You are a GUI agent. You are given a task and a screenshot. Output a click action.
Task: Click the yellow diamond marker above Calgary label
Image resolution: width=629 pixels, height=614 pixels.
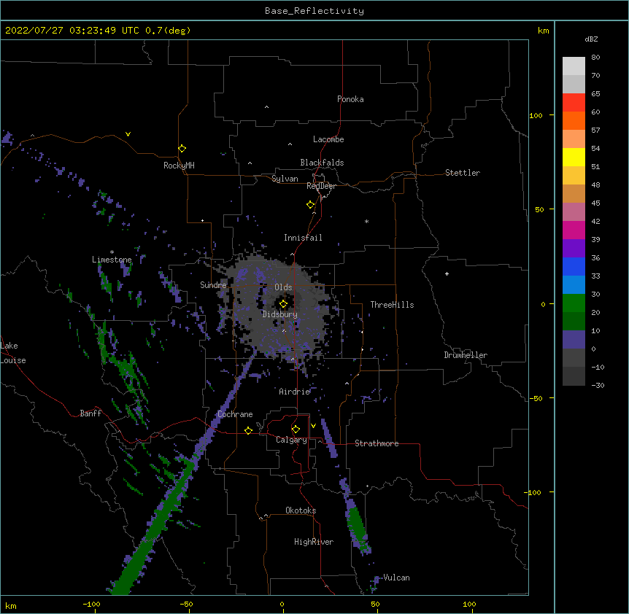coord(296,430)
